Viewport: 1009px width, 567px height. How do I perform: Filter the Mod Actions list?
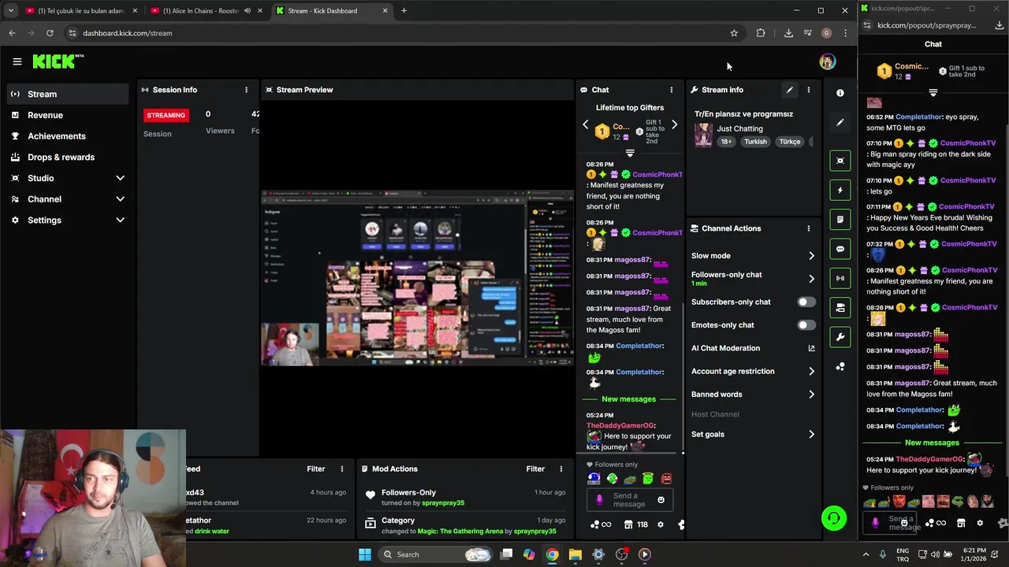point(535,469)
